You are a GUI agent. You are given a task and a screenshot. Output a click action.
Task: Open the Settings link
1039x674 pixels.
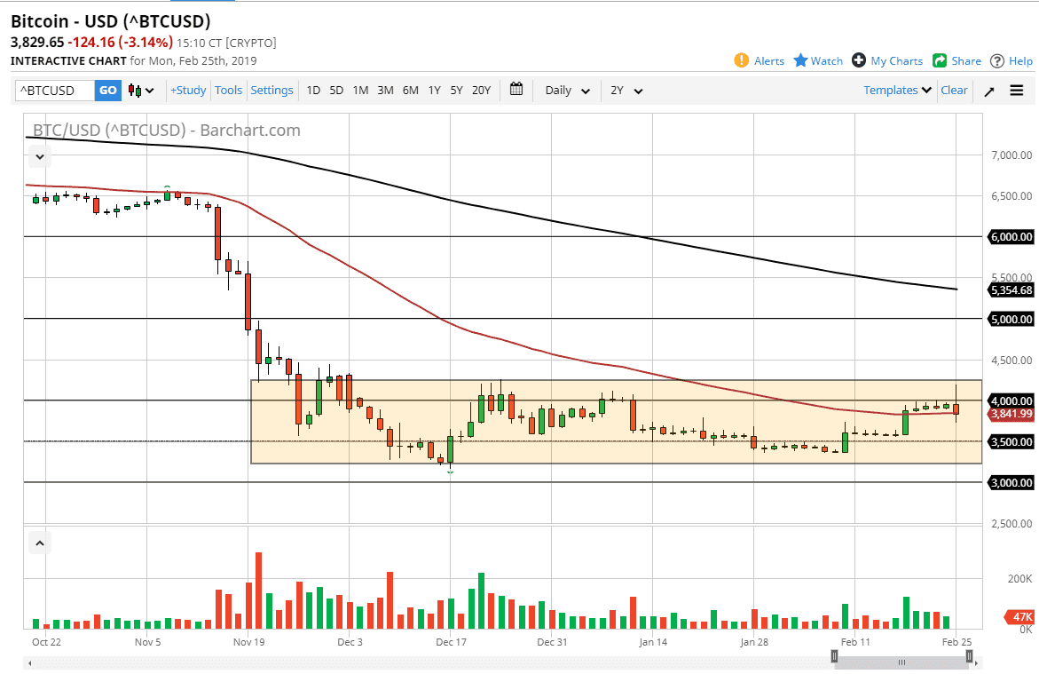[x=272, y=90]
